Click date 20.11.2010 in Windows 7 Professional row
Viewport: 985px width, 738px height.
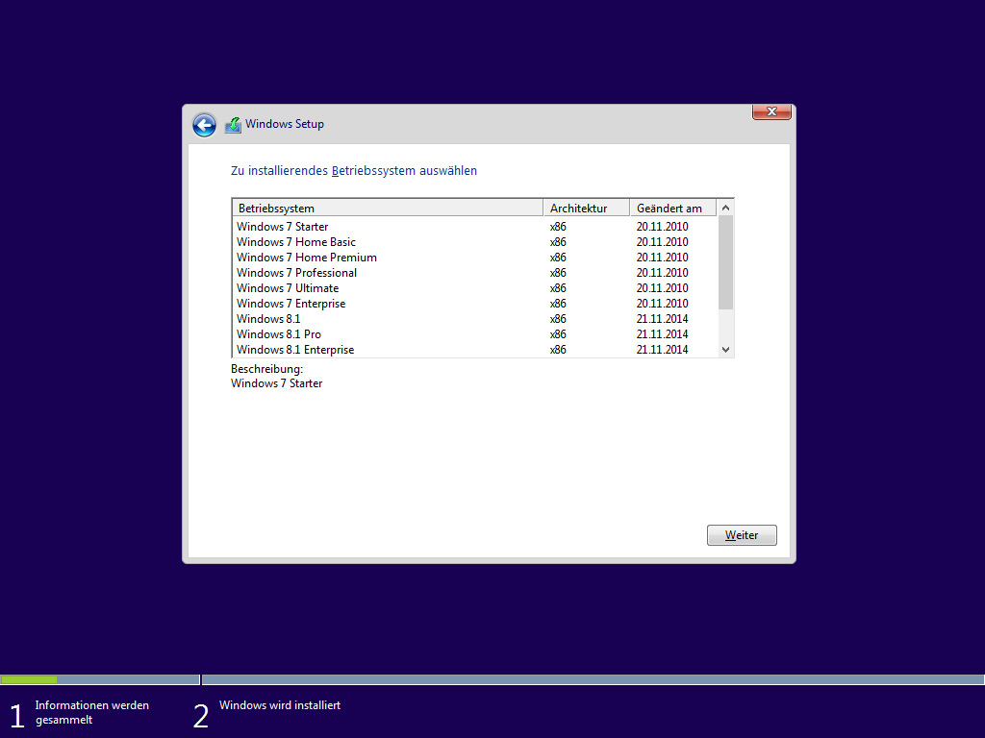pyautogui.click(x=662, y=273)
